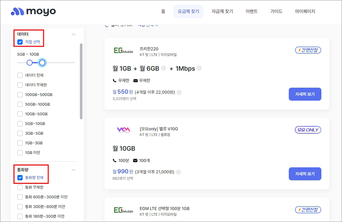Image resolution: width=342 pixels, height=222 pixels.
Task: Click info icon beside 21,000원 price
Action: [178, 172]
